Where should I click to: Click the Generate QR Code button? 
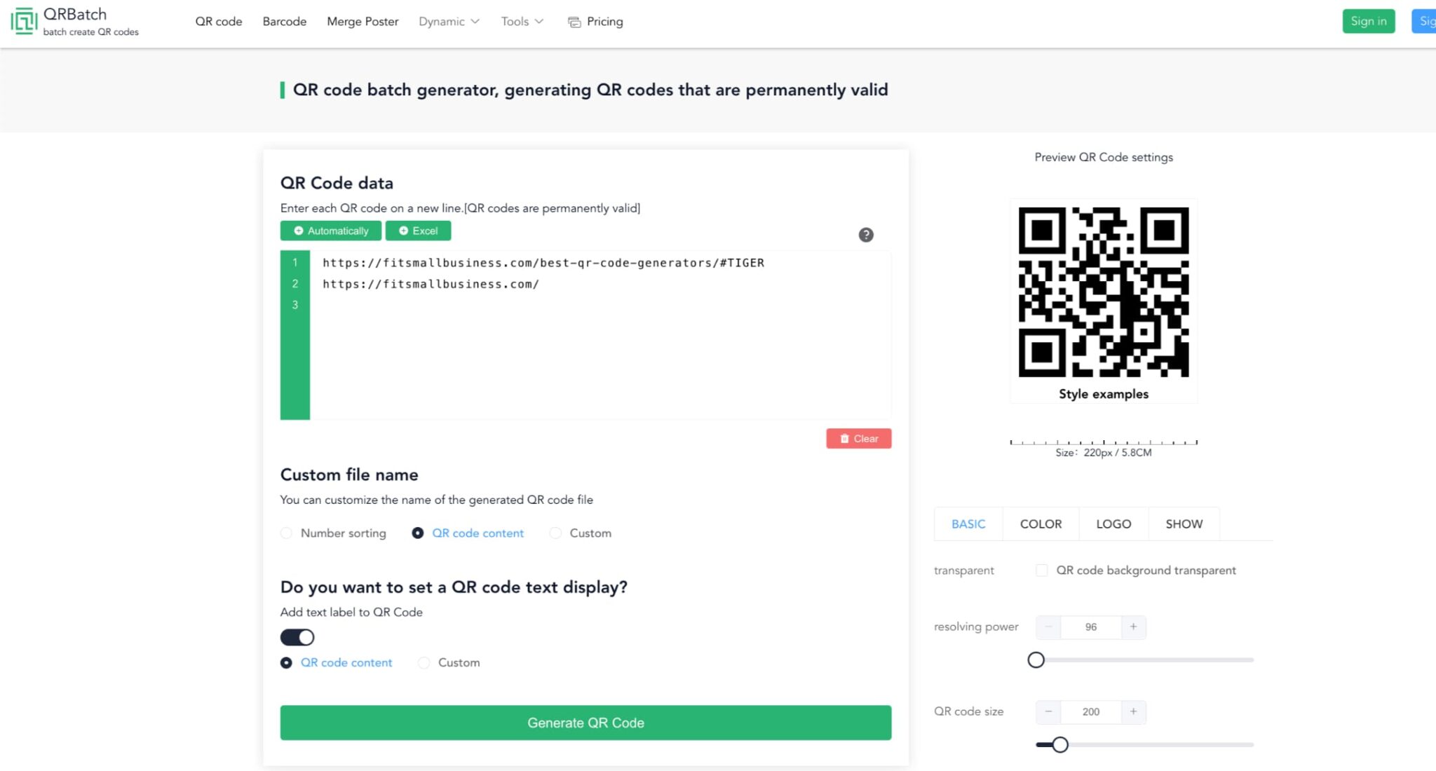point(585,723)
